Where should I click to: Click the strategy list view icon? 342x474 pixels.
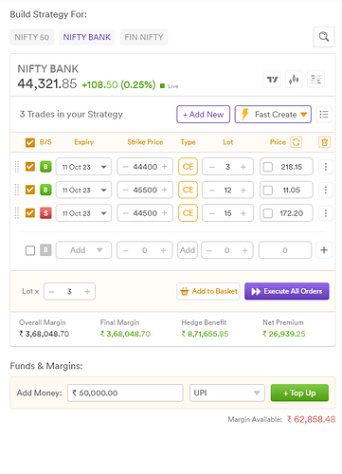click(324, 115)
